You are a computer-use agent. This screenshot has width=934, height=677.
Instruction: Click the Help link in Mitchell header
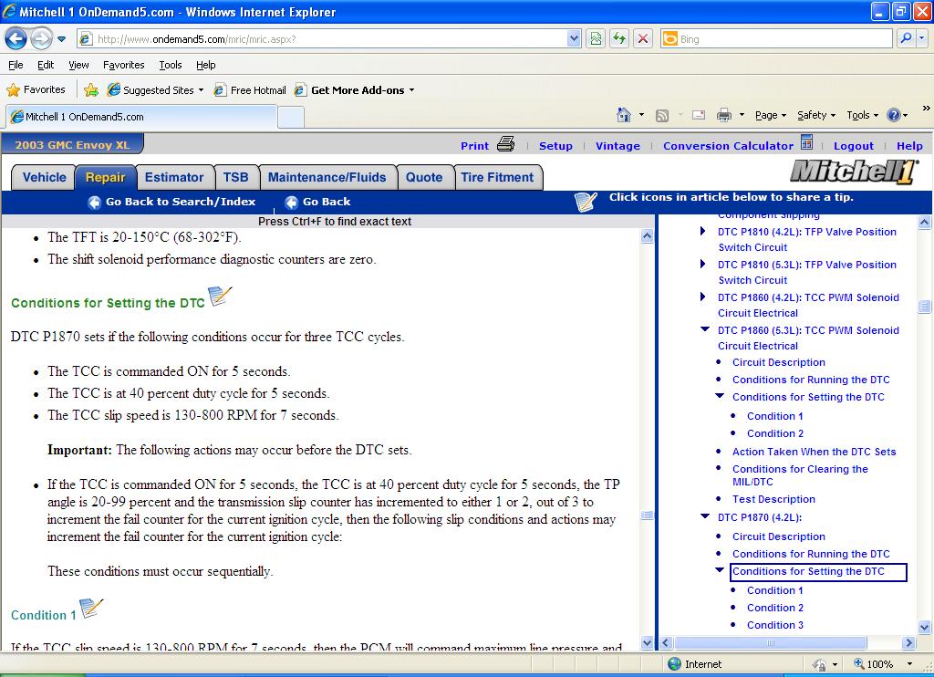tap(909, 146)
